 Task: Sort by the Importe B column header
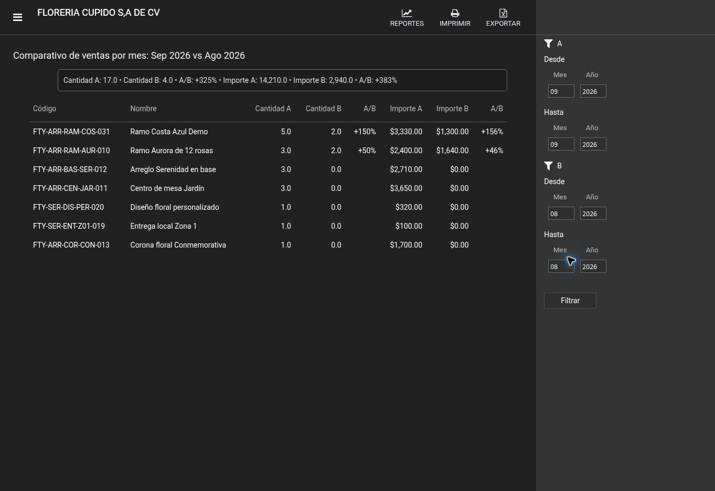pos(452,109)
